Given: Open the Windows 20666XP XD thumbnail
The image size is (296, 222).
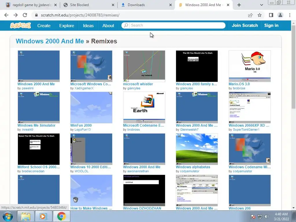Looking at the screenshot, I should click(x=249, y=108).
